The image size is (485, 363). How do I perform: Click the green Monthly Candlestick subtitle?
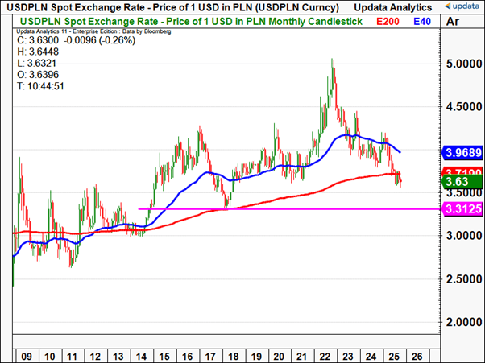tap(191, 22)
